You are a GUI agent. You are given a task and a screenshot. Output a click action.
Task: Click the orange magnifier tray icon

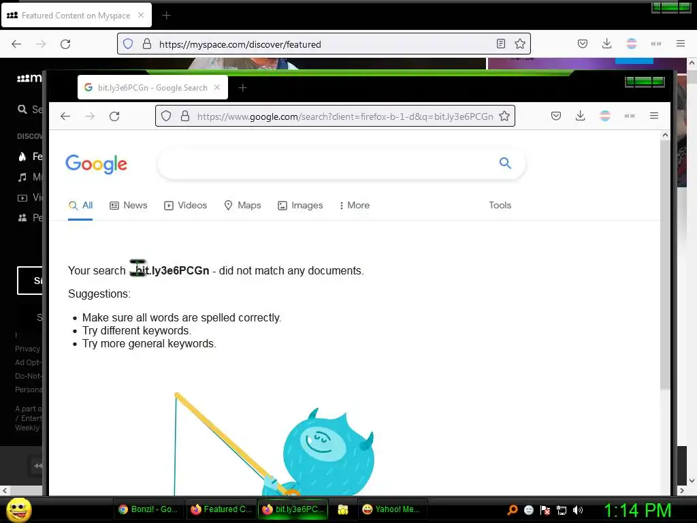coord(512,510)
